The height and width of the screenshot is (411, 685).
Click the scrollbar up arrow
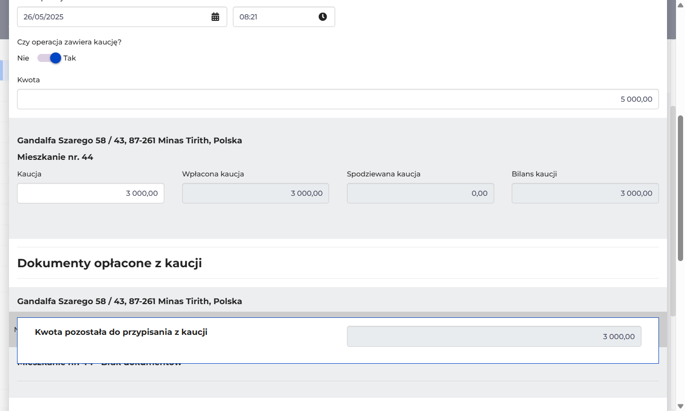pos(681,5)
